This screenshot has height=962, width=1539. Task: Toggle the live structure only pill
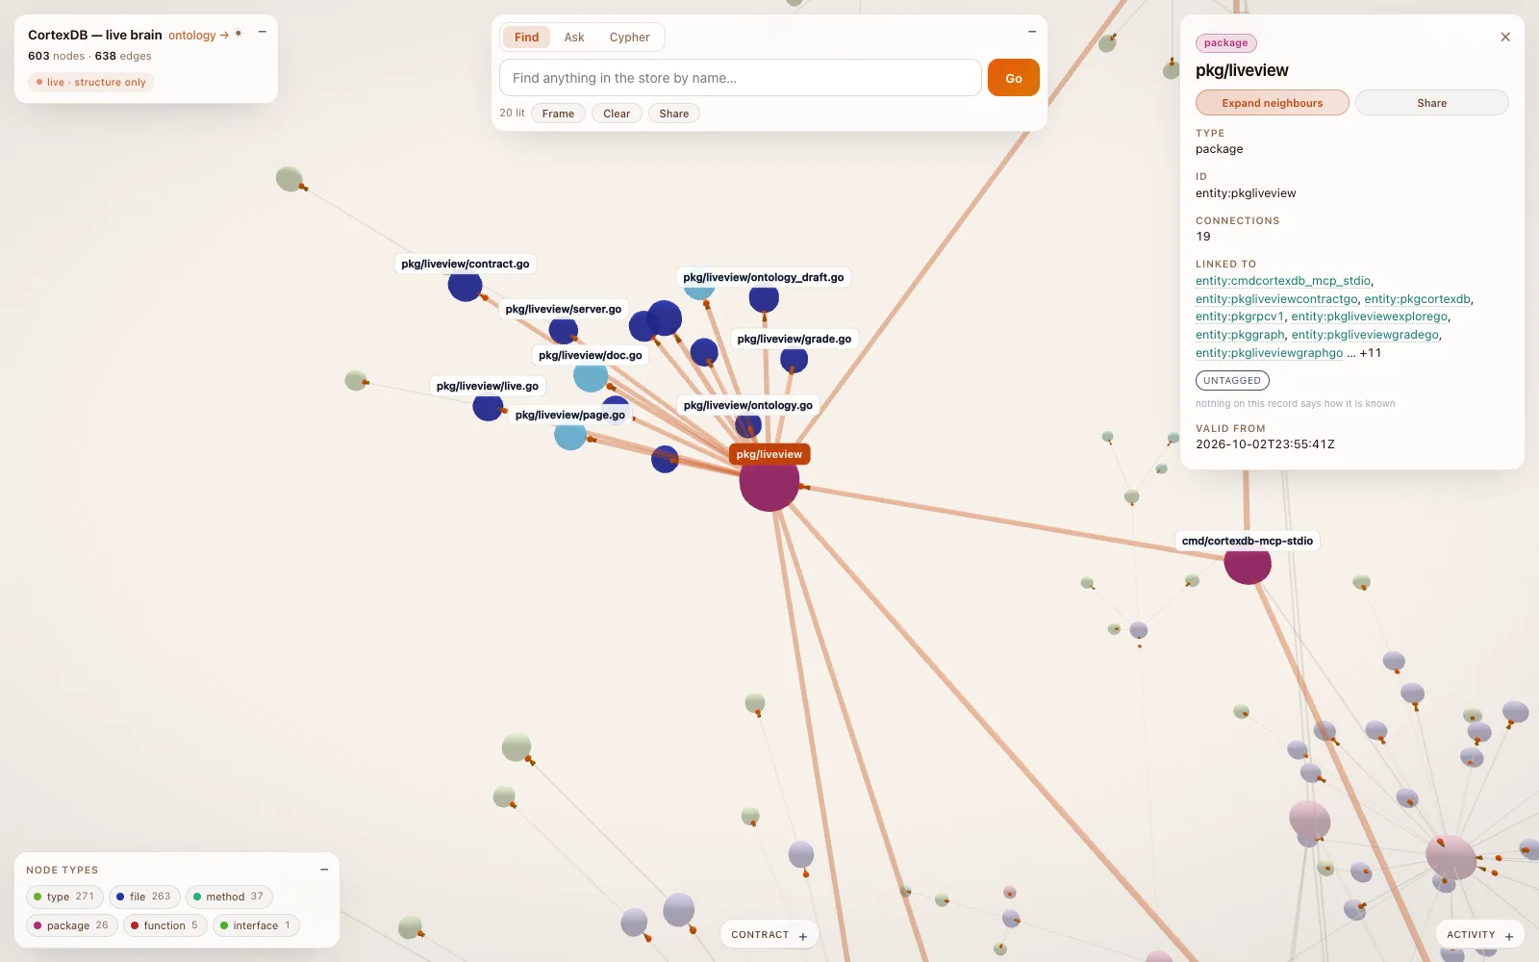coord(91,82)
